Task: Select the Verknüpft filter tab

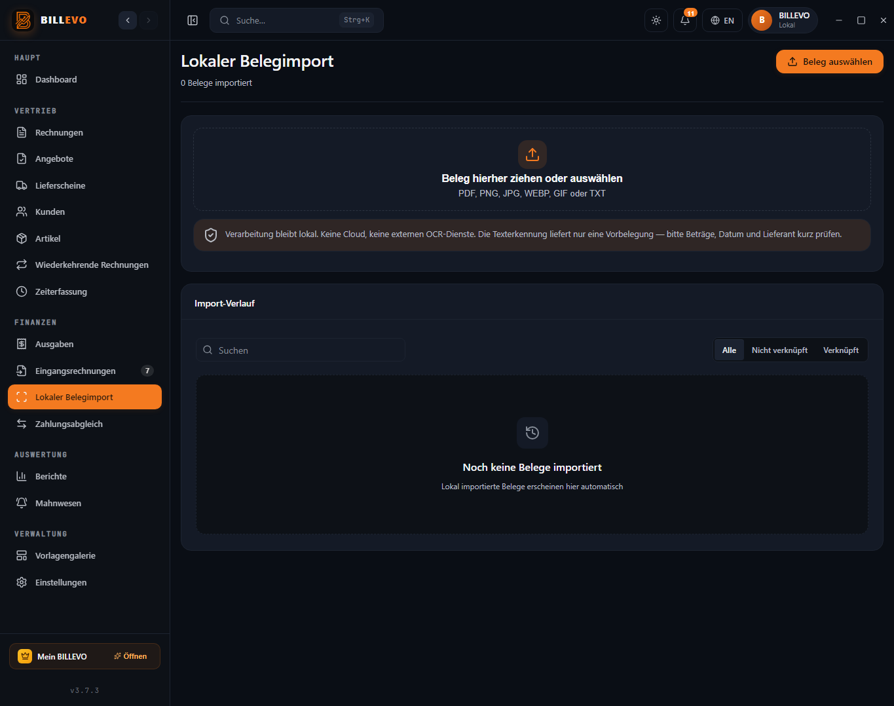Action: click(x=841, y=350)
